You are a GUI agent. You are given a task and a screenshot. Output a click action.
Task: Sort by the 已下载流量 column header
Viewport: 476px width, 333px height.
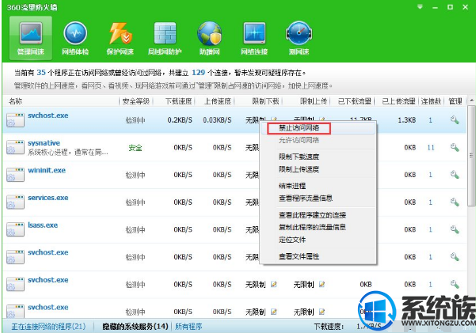[x=355, y=101]
